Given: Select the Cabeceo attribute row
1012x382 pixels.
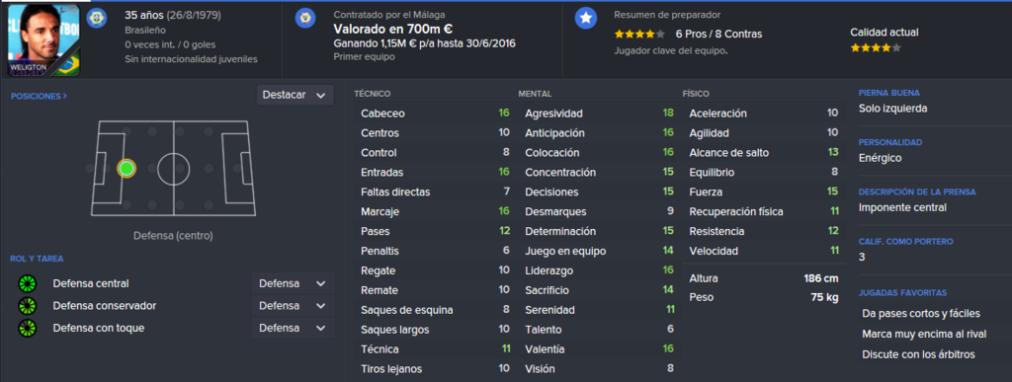Looking at the screenshot, I should [434, 114].
